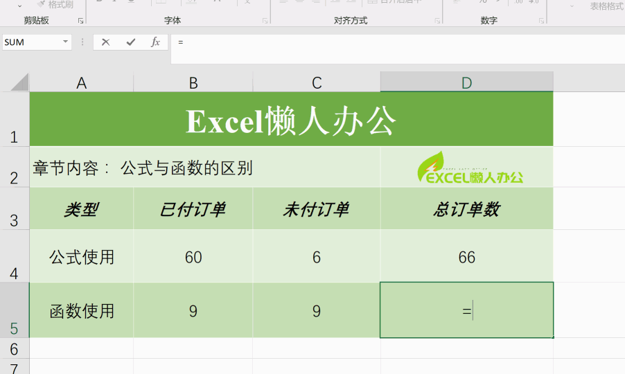Select row 4 header

pyautogui.click(x=15, y=256)
